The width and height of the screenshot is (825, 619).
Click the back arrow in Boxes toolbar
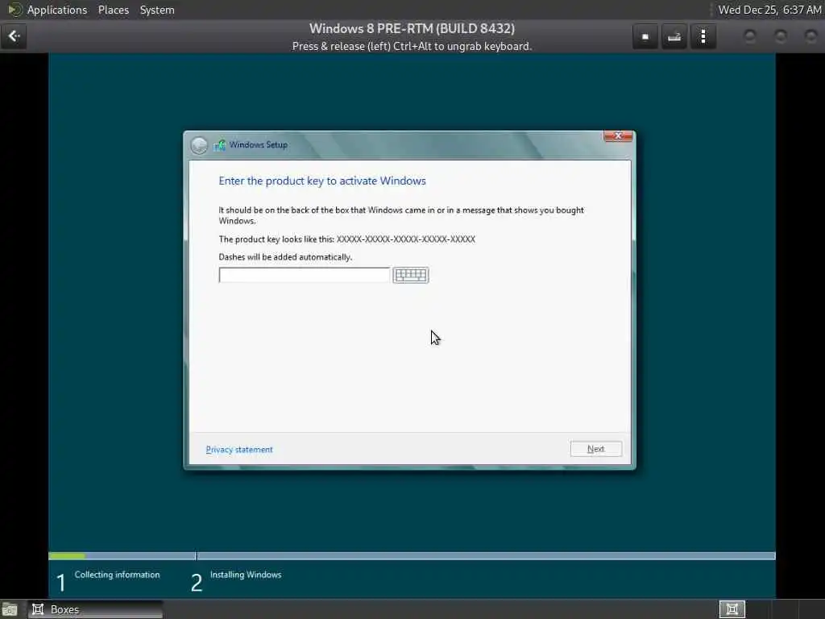click(14, 36)
